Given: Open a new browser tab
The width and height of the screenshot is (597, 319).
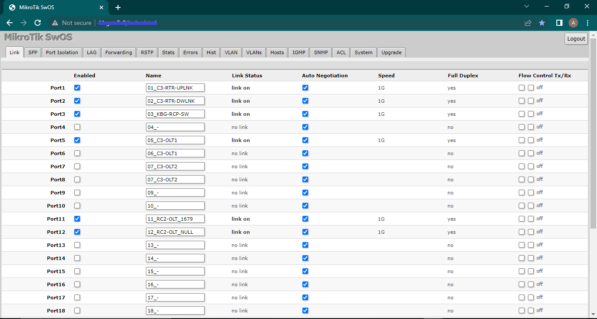Looking at the screenshot, I should click(118, 7).
